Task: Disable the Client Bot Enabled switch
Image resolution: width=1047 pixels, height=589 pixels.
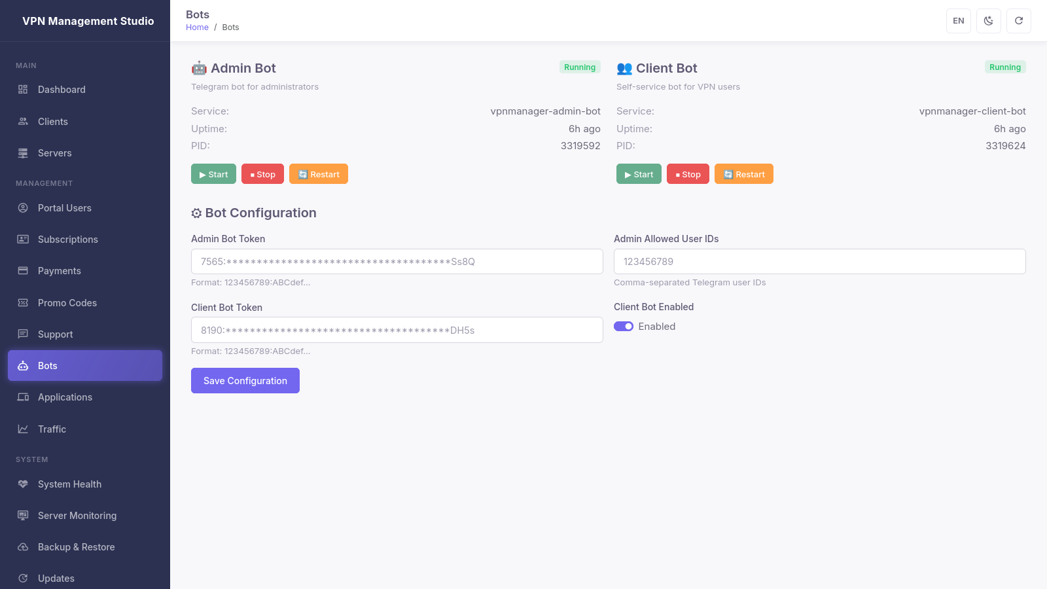Action: [624, 326]
